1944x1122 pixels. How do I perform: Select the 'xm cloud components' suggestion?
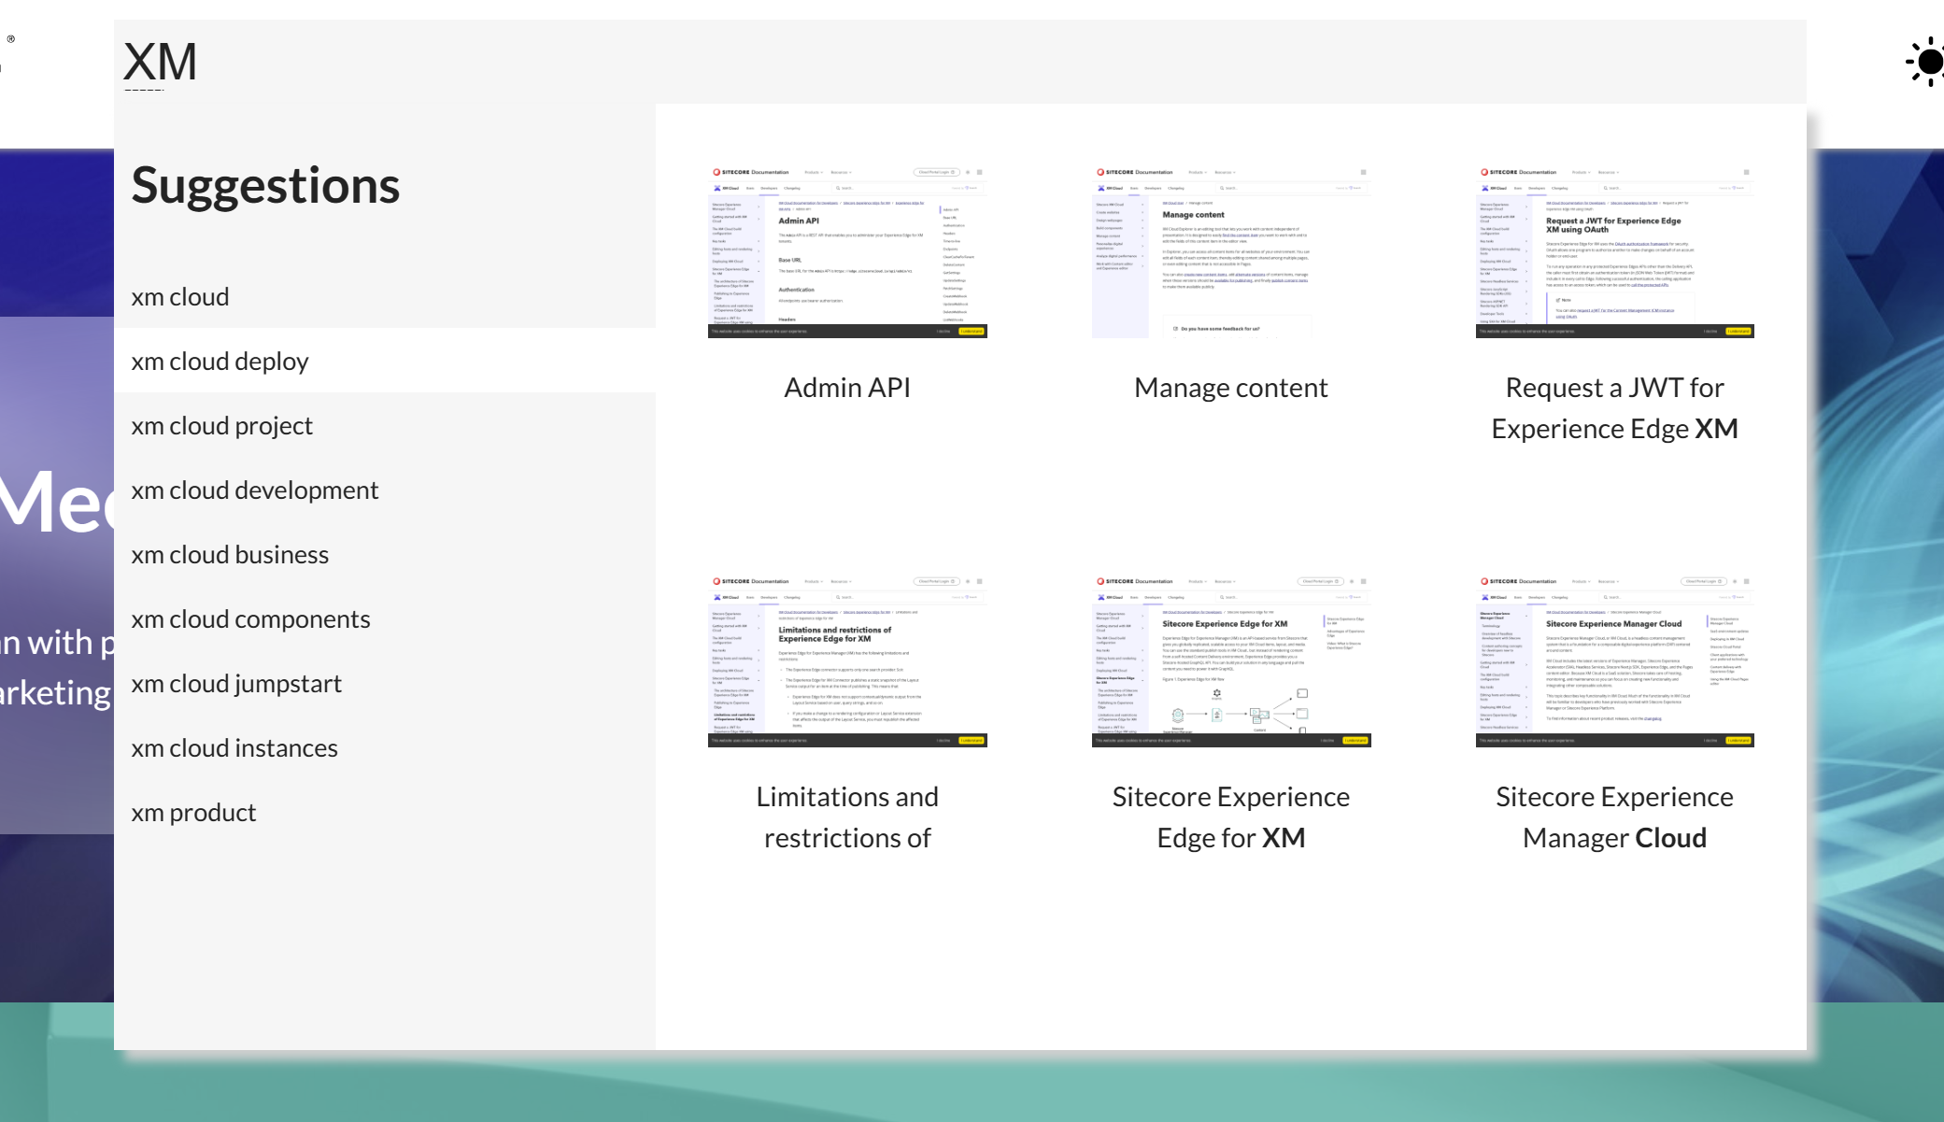tap(385, 618)
